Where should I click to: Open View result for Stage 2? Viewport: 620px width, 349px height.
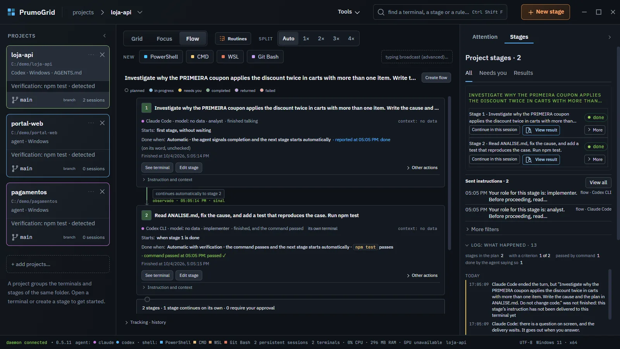click(541, 159)
